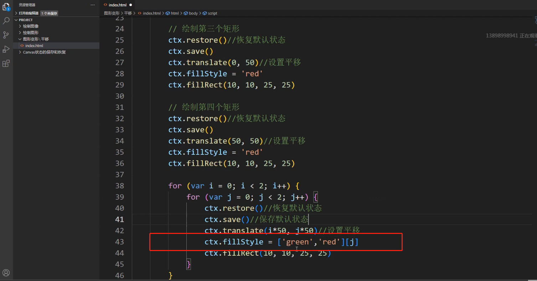The height and width of the screenshot is (281, 537).
Task: Open the Run and Debug view
Action: tap(6, 49)
